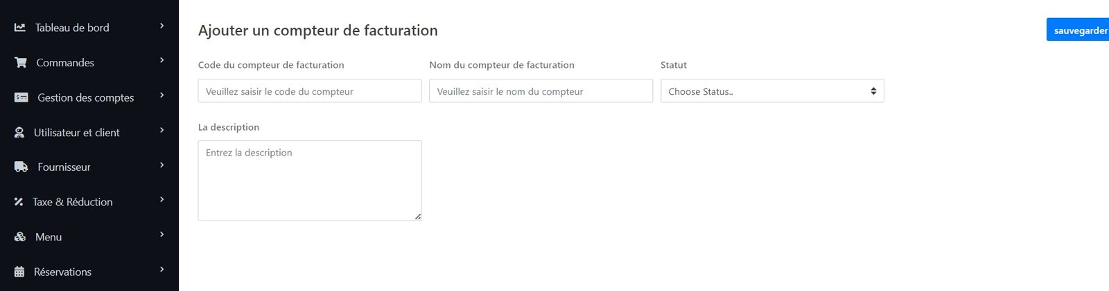Grab the description textarea resize handle
1109x291 pixels.
click(x=418, y=217)
